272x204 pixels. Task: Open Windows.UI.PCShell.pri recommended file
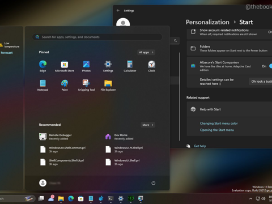tap(124, 150)
